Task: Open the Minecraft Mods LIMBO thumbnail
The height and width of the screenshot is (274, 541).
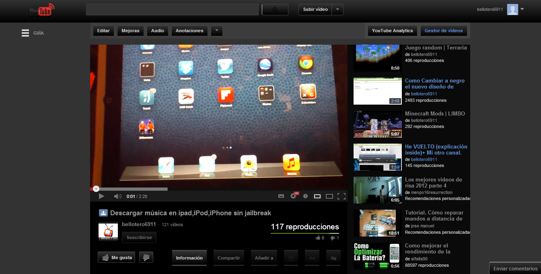Action: coord(377,124)
